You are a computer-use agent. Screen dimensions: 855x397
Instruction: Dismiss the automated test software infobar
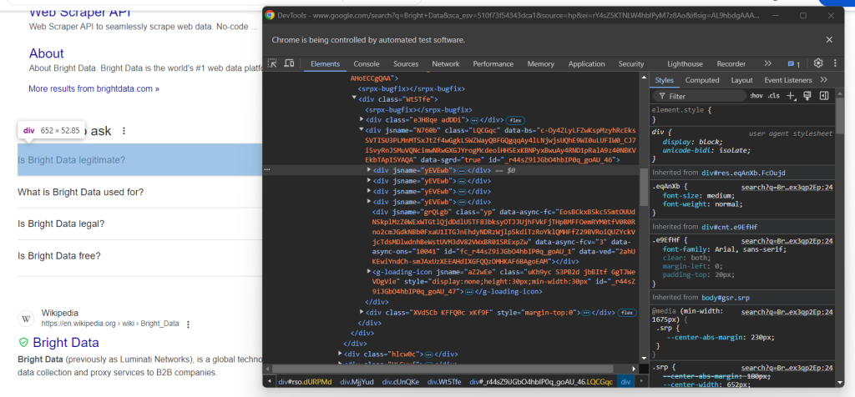point(829,39)
